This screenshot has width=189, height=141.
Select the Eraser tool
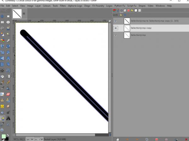8,94
